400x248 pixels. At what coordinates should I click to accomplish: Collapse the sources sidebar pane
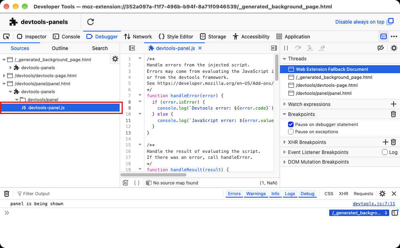click(132, 48)
